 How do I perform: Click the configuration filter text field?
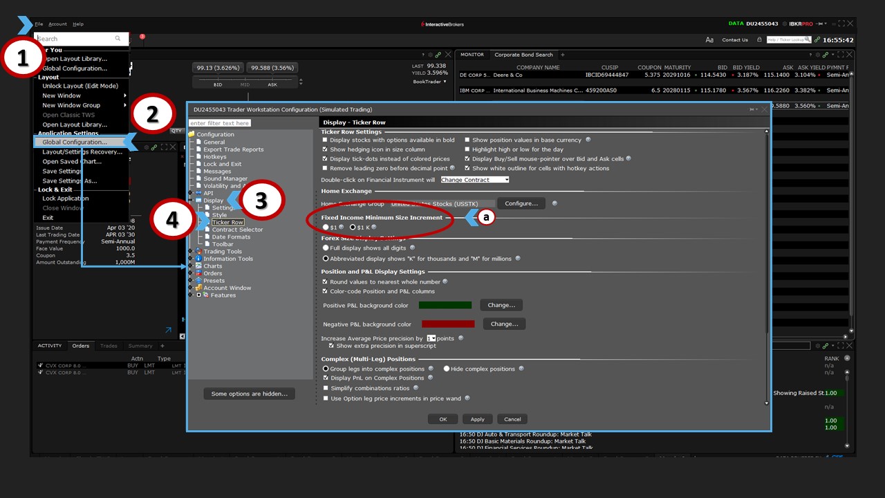pos(220,123)
